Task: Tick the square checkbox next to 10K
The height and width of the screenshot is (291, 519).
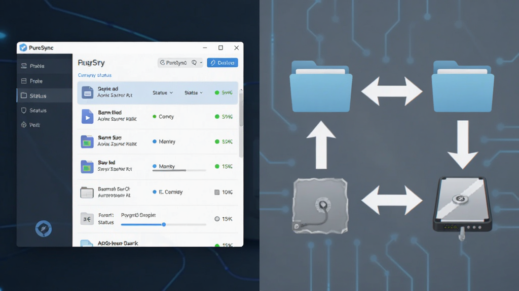Action: pyautogui.click(x=217, y=192)
